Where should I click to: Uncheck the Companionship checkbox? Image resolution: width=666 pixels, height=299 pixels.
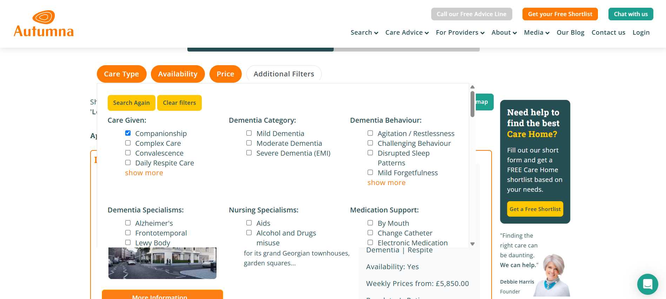pyautogui.click(x=128, y=133)
